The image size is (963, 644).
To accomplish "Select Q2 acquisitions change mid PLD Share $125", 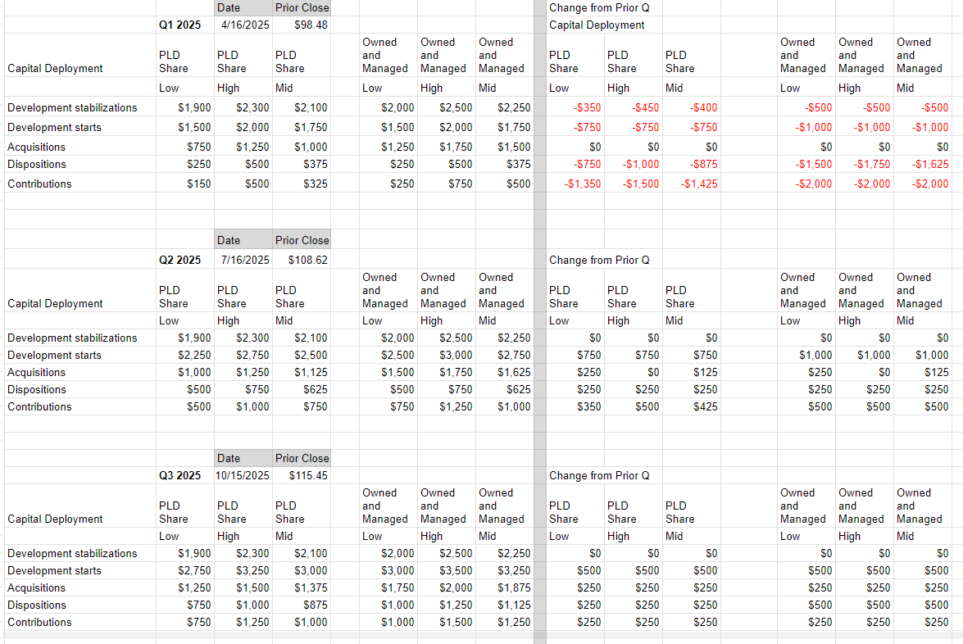I will click(x=692, y=373).
